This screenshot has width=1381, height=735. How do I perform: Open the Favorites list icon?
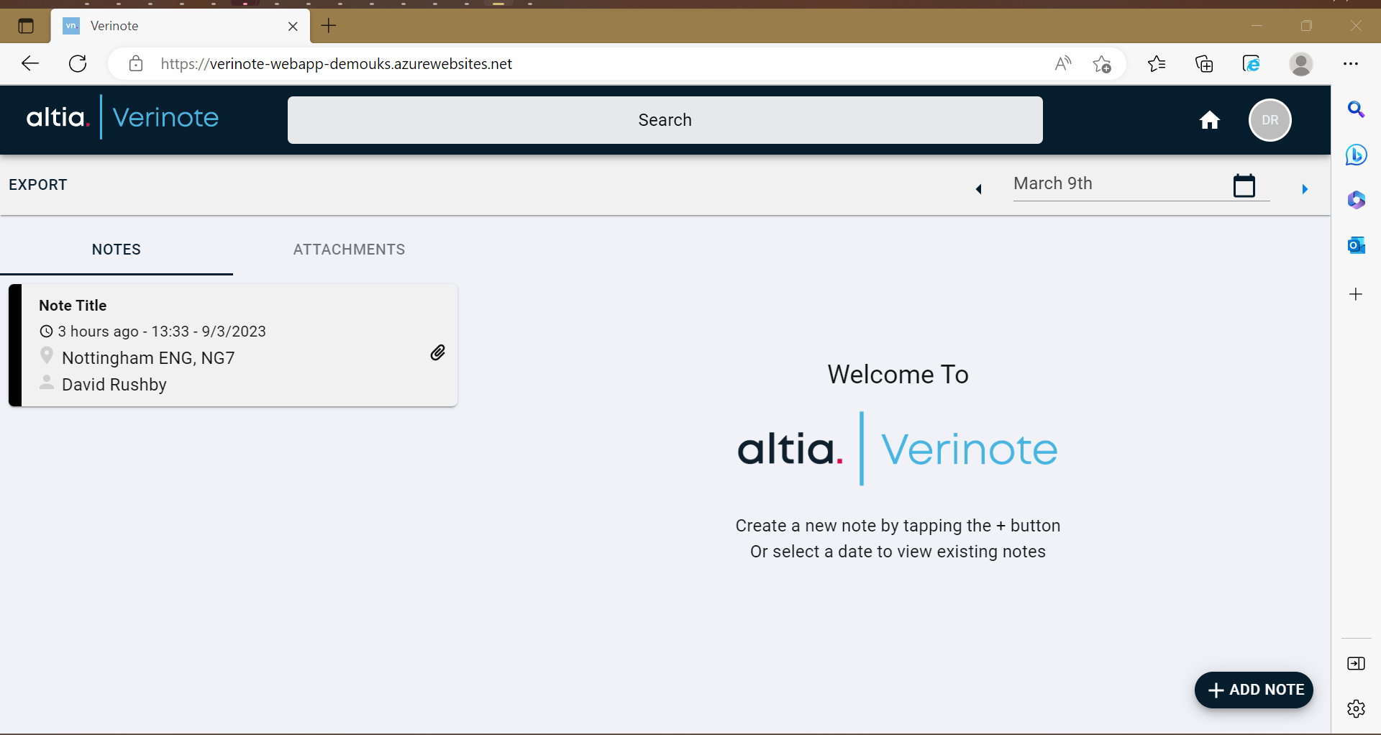click(1157, 64)
